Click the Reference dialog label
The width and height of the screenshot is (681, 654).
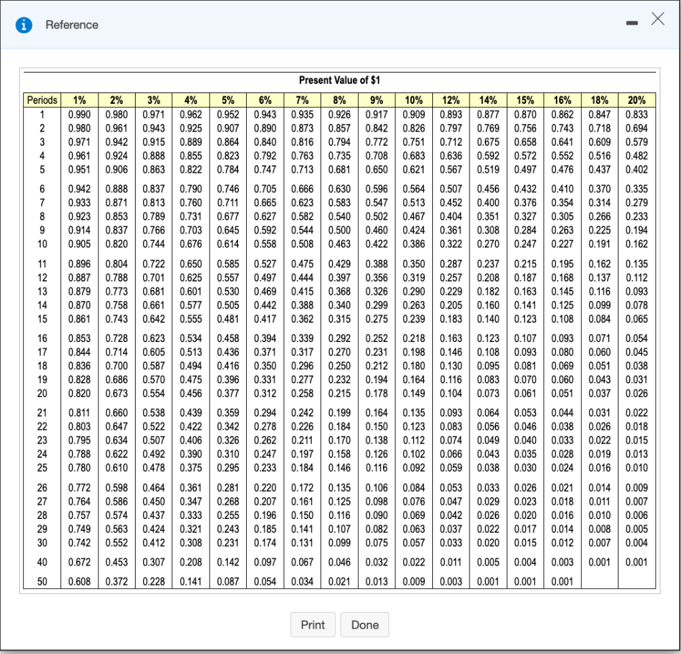click(71, 25)
